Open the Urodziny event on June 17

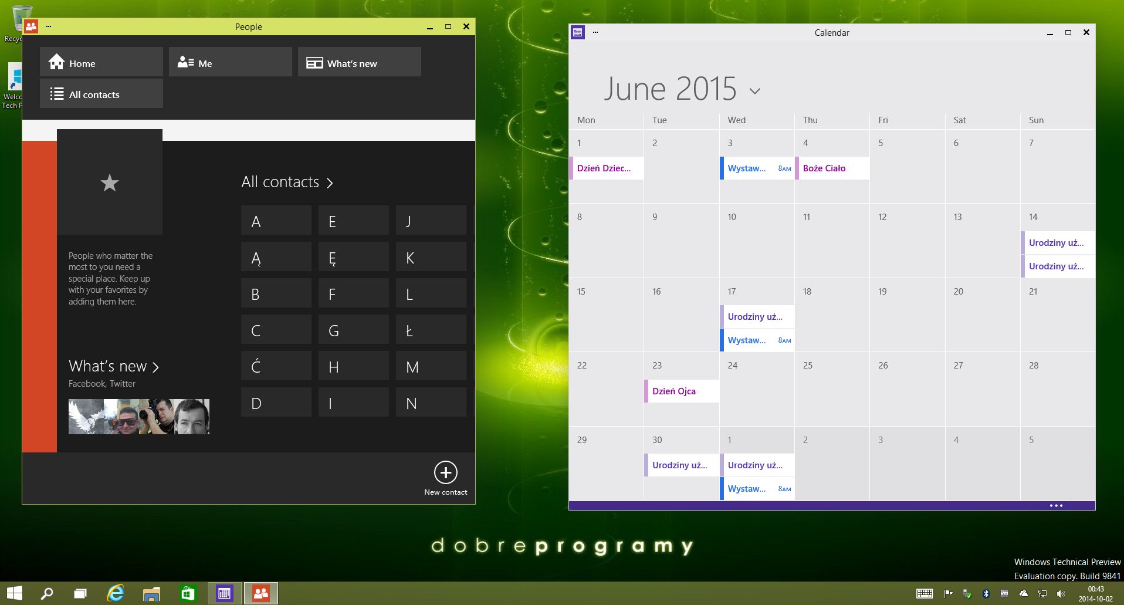[x=757, y=316]
